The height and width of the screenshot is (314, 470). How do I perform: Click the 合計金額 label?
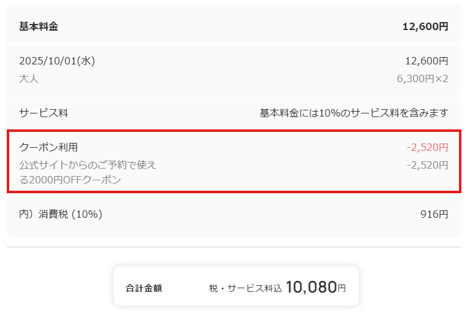[x=144, y=288]
